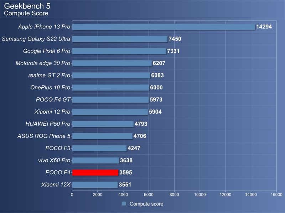Click the score value 5904

pos(155,112)
